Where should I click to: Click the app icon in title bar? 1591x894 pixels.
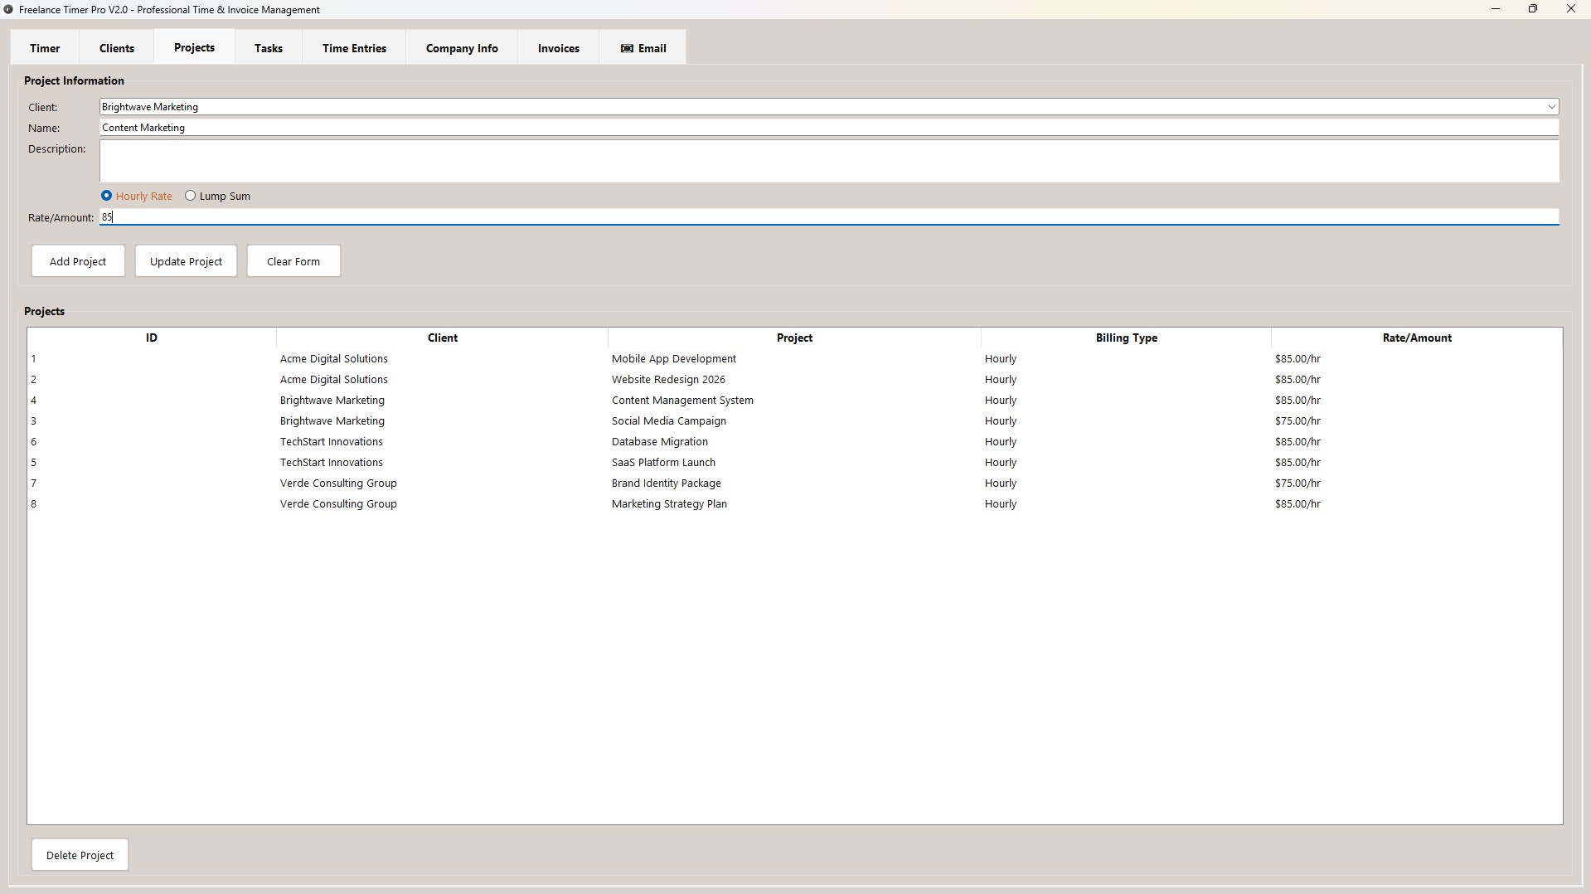(x=8, y=10)
